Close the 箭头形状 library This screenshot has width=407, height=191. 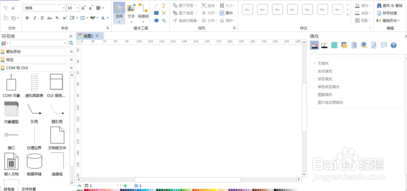pos(71,52)
